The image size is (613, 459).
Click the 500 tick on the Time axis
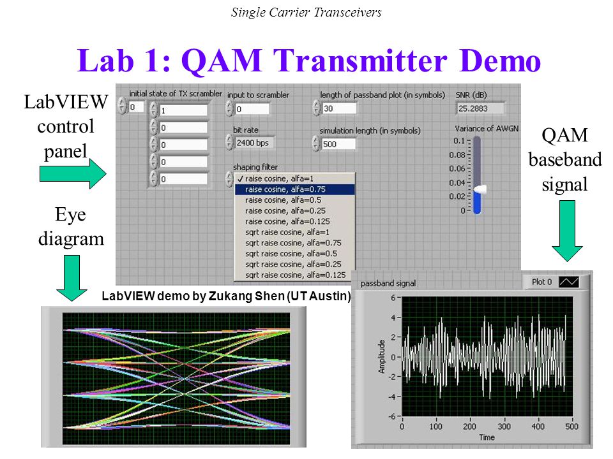click(571, 426)
